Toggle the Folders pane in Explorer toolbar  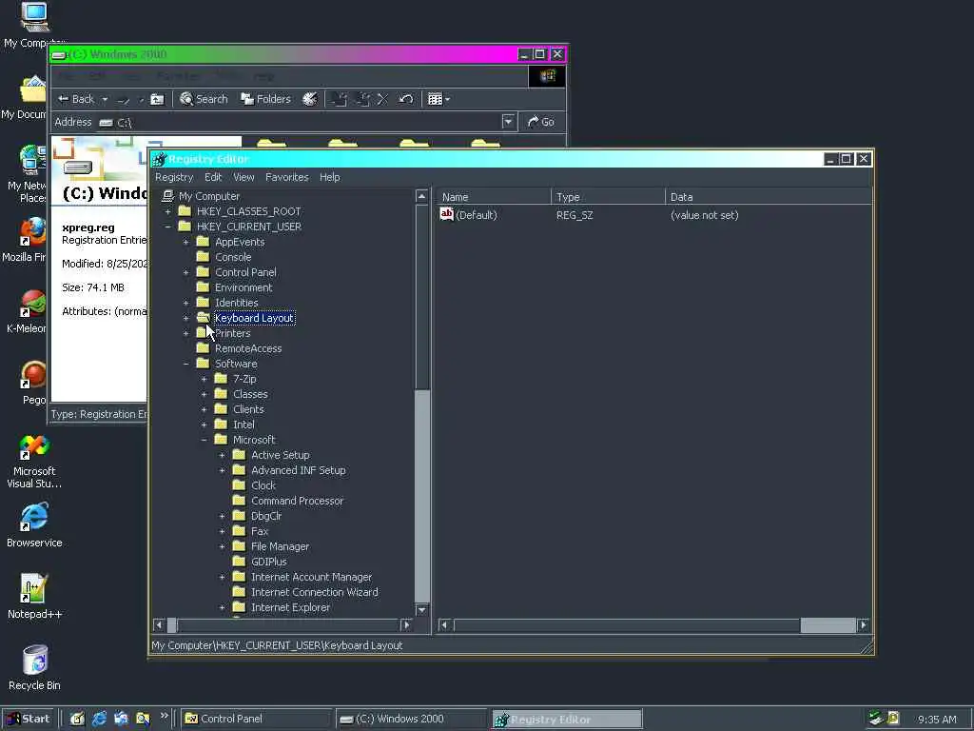click(x=266, y=99)
